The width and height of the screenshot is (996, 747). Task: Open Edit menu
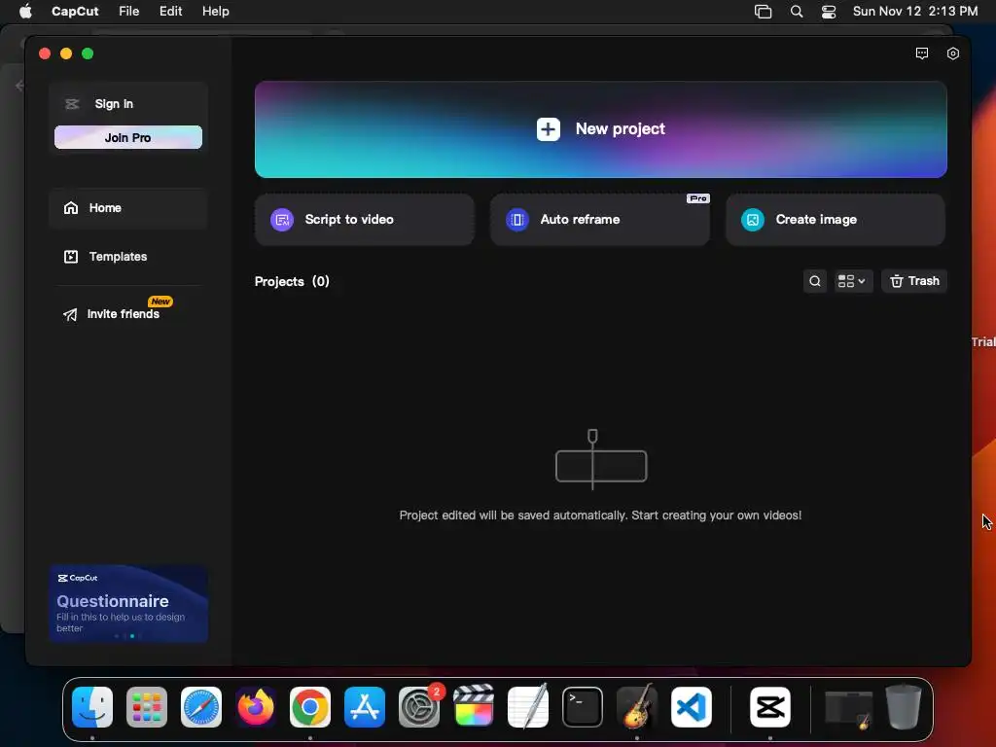[x=171, y=12]
